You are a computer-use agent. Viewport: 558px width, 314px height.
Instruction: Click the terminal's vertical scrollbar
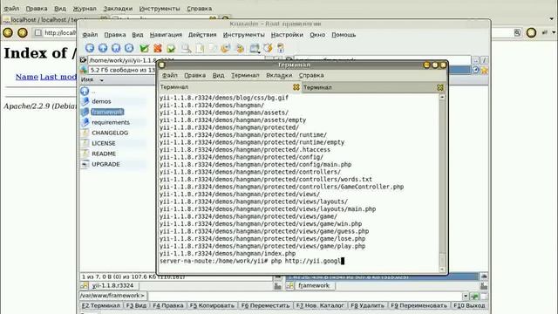(442, 184)
